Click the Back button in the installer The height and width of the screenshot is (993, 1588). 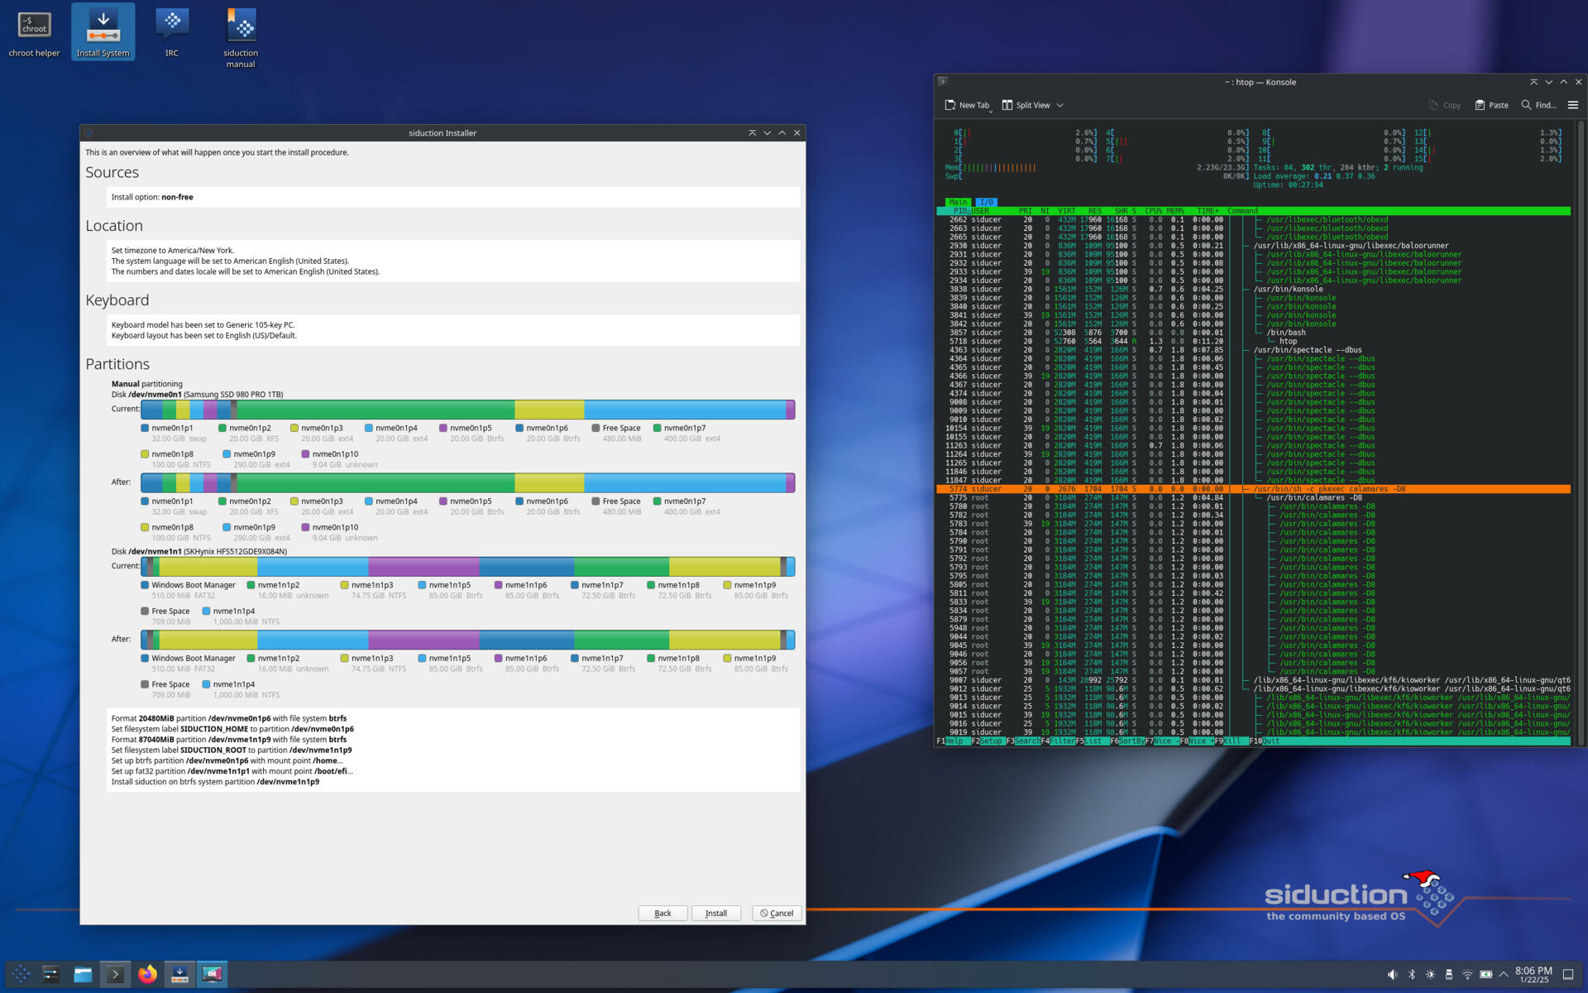pyautogui.click(x=662, y=913)
